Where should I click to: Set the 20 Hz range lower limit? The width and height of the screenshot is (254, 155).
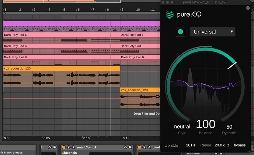tap(191, 145)
